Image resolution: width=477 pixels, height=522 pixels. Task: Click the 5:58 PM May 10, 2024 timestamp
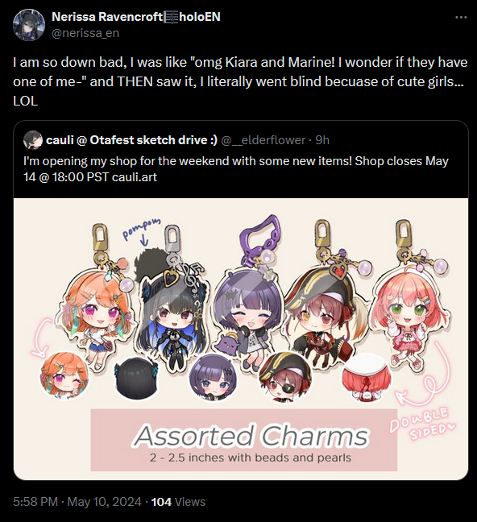click(x=77, y=501)
